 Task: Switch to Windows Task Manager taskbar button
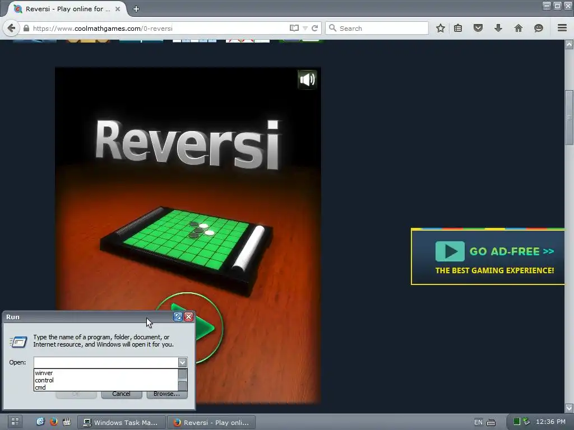pos(121,422)
